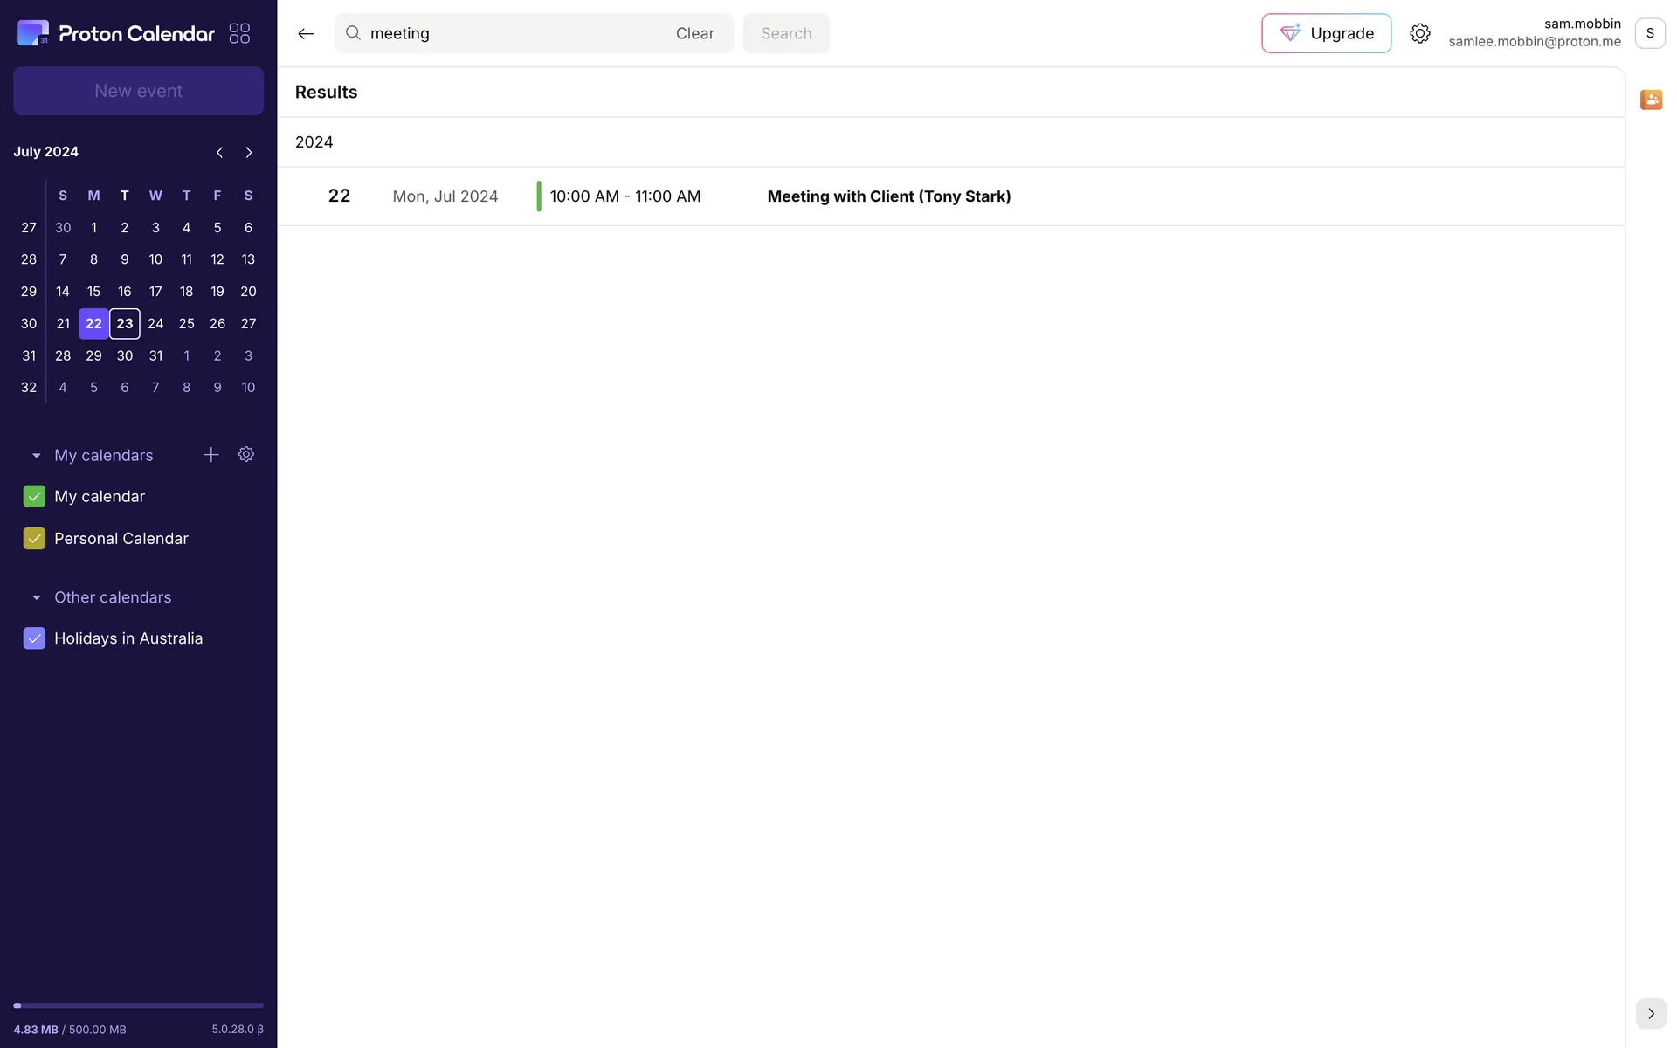Image resolution: width=1677 pixels, height=1048 pixels.
Task: Open Meeting with Client (Tony Stark) result
Action: coord(888,196)
